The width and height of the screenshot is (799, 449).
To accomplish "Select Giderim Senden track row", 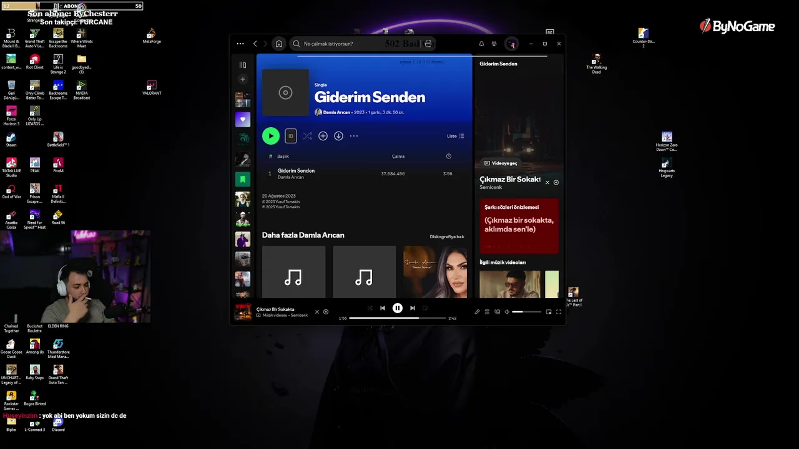I will pyautogui.click(x=364, y=173).
